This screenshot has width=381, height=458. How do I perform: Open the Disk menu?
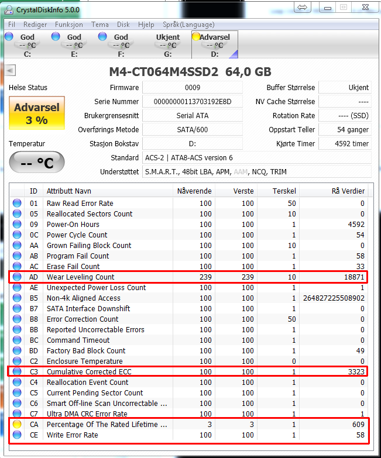click(x=123, y=25)
